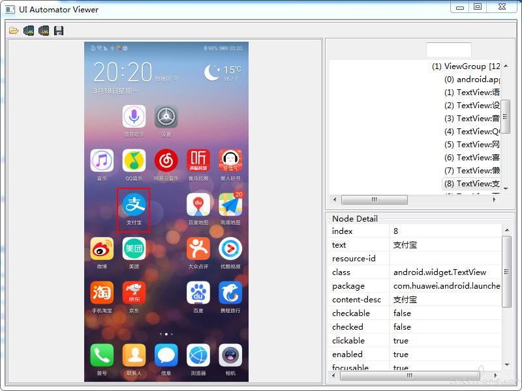Viewport: 522px width, 391px height.
Task: Select the (1) ViewGroup node in the tree
Action: [466, 66]
